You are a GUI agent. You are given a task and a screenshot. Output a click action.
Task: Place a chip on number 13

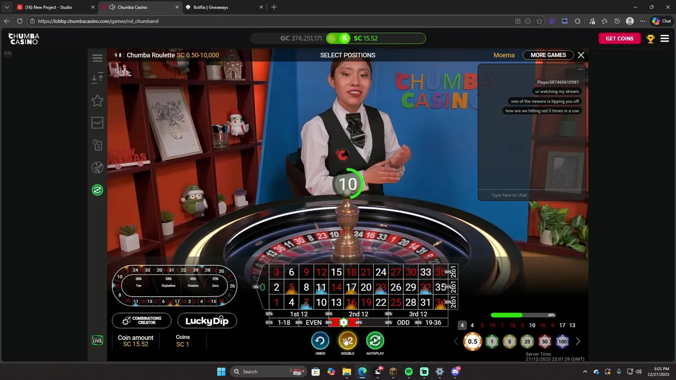click(336, 302)
